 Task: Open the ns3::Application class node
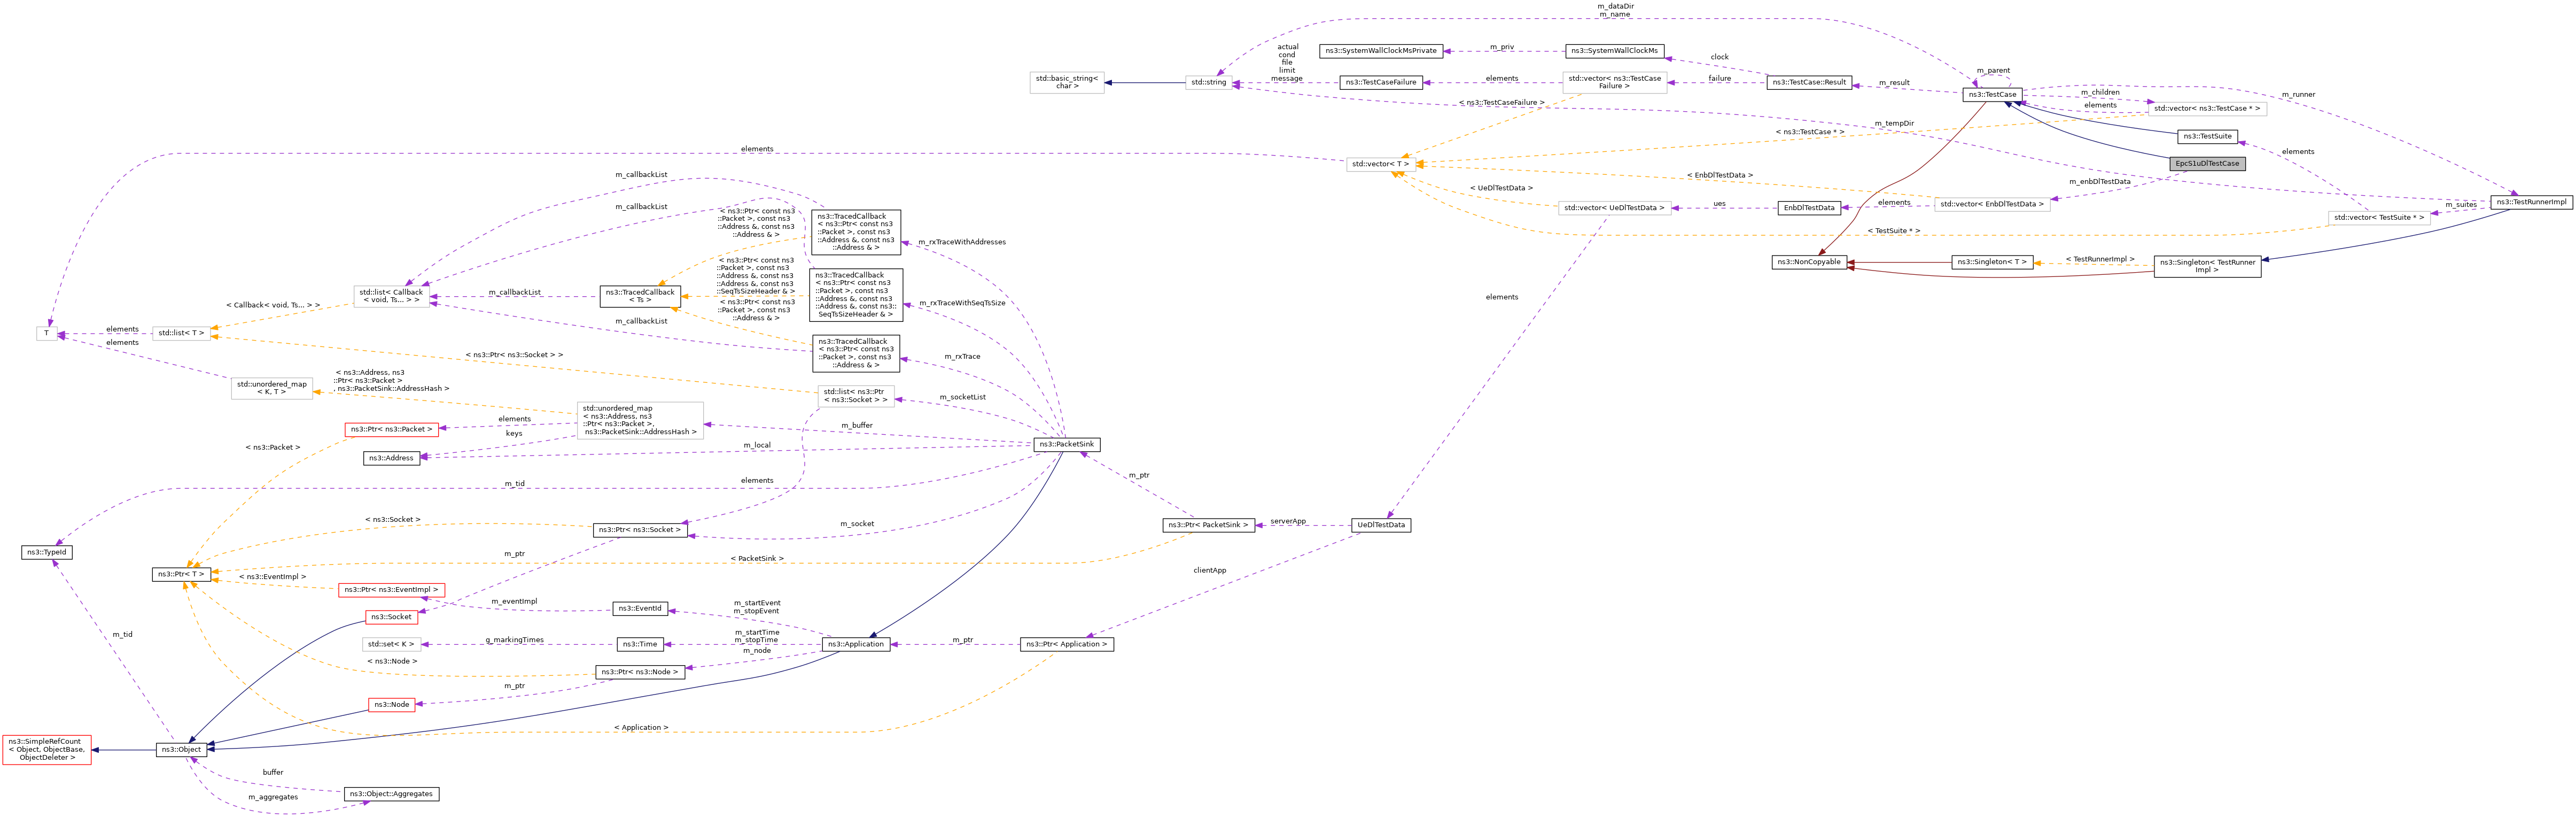pos(855,645)
